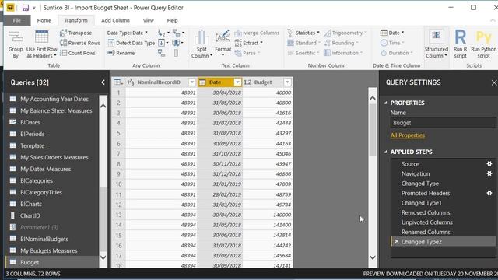Open the Structured Column tool
Screen dimensions: 498x280
tap(437, 44)
